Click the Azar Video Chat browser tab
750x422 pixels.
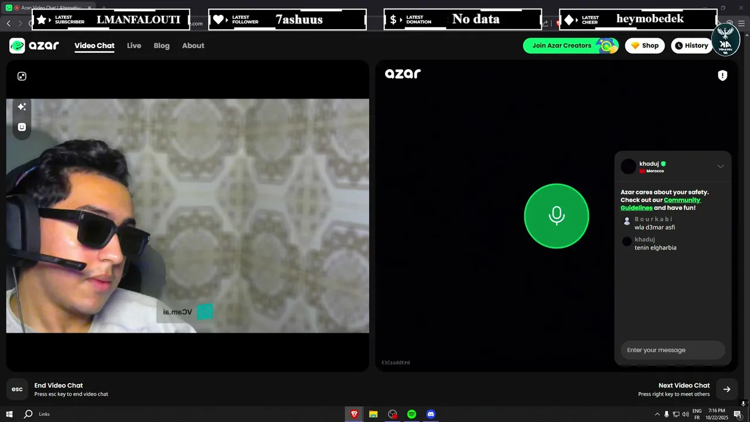50,8
